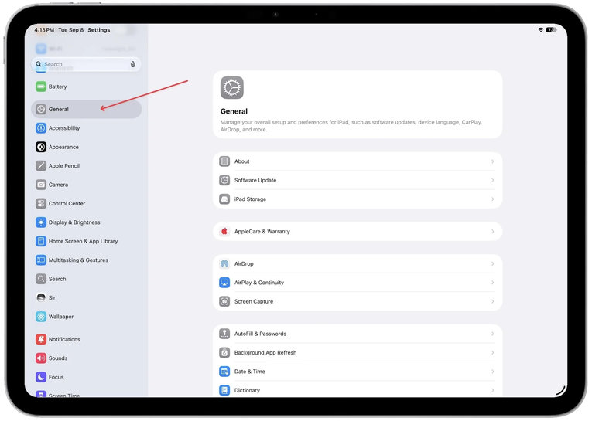Choose Notifications label in sidebar
Screen dimensions: 592x421
click(64, 339)
